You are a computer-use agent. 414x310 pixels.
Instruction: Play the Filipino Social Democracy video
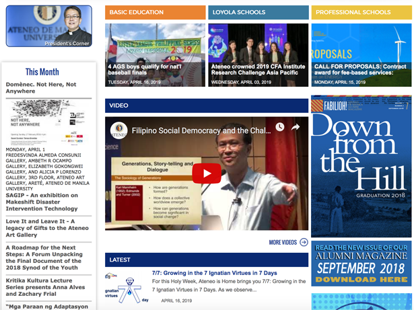[207, 173]
